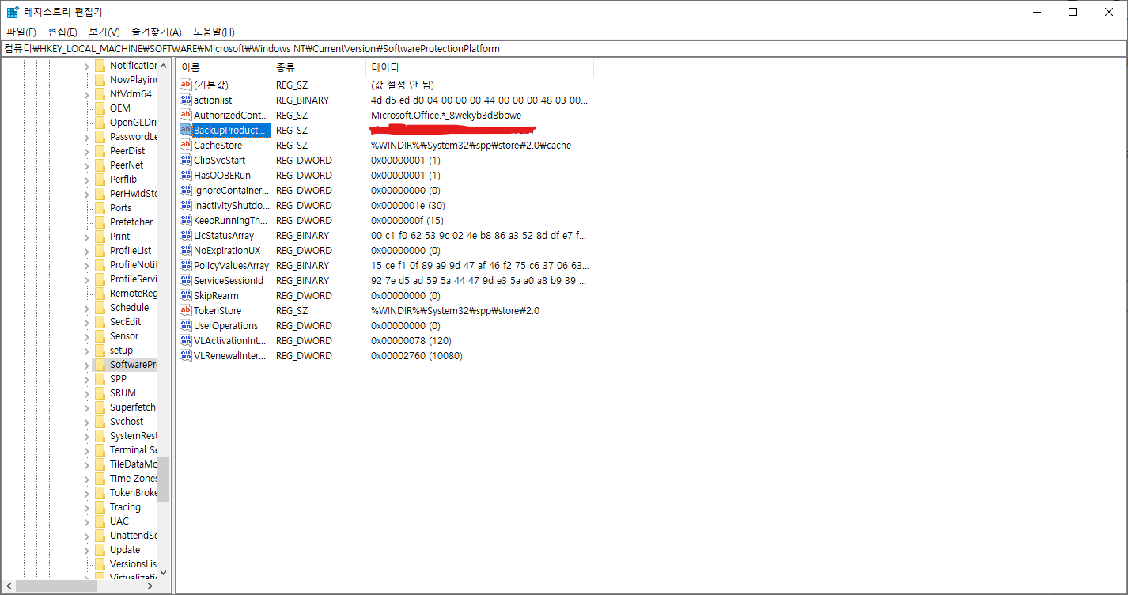Select the UAC key in tree
1128x595 pixels.
119,521
